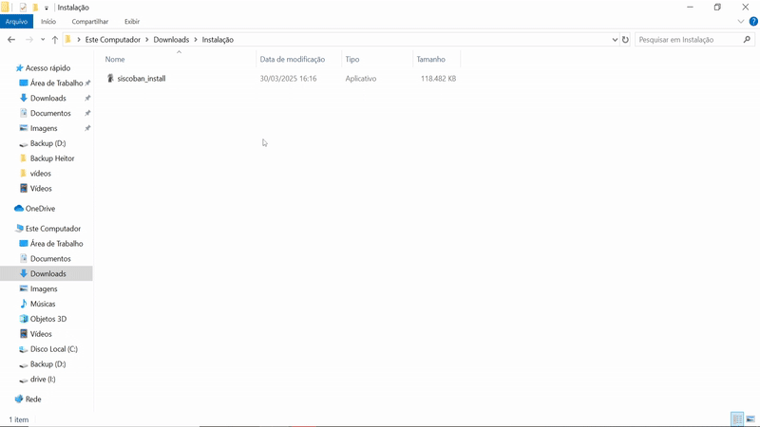The width and height of the screenshot is (760, 427).
Task: Open the Backup Heitor folder
Action: click(52, 158)
